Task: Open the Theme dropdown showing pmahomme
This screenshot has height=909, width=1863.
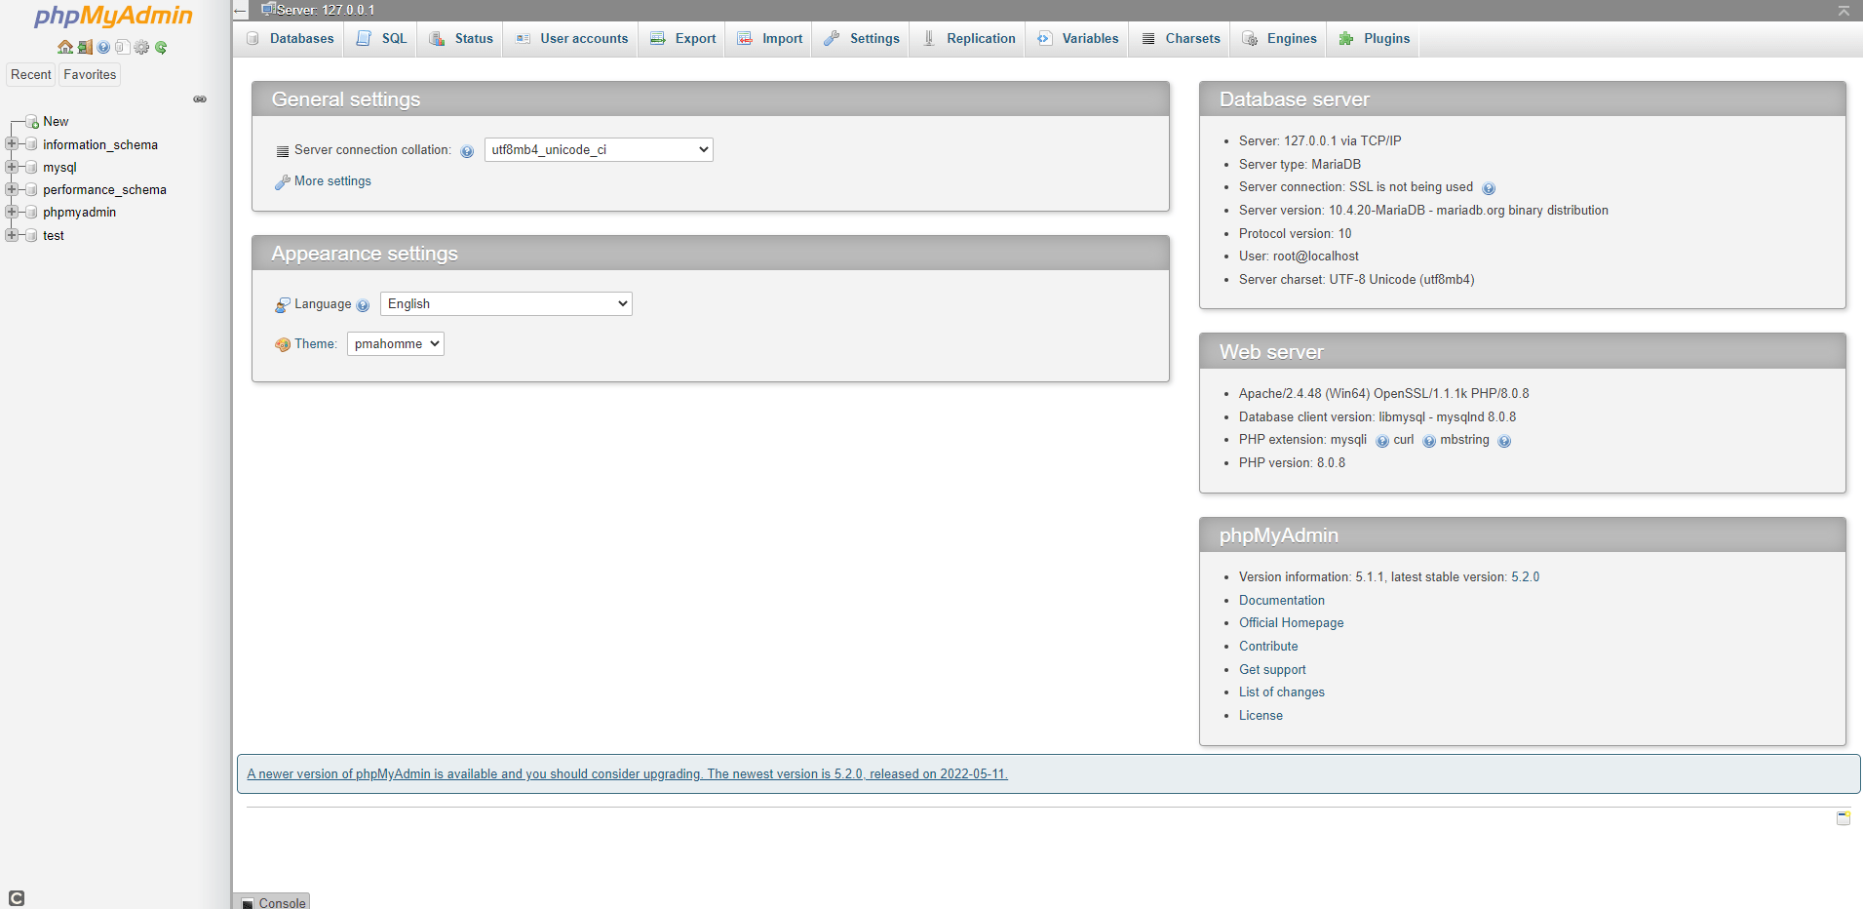Action: pyautogui.click(x=396, y=343)
